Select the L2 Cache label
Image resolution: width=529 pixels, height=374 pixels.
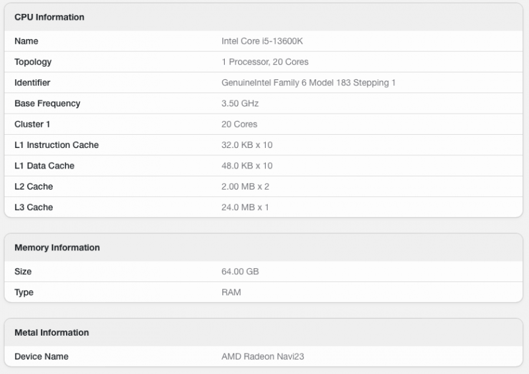tap(34, 186)
